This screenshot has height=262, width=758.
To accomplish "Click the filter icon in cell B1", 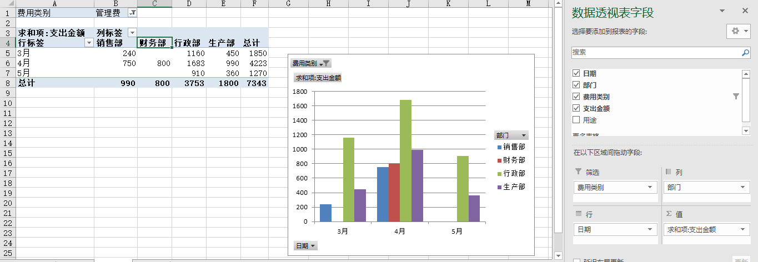I will click(132, 13).
